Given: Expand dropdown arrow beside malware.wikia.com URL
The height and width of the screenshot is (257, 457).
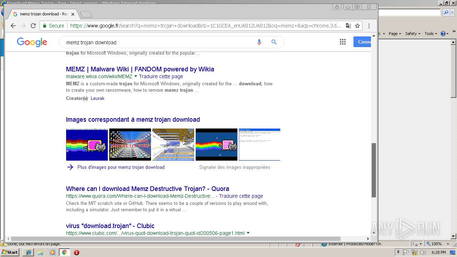Looking at the screenshot, I should [x=136, y=76].
